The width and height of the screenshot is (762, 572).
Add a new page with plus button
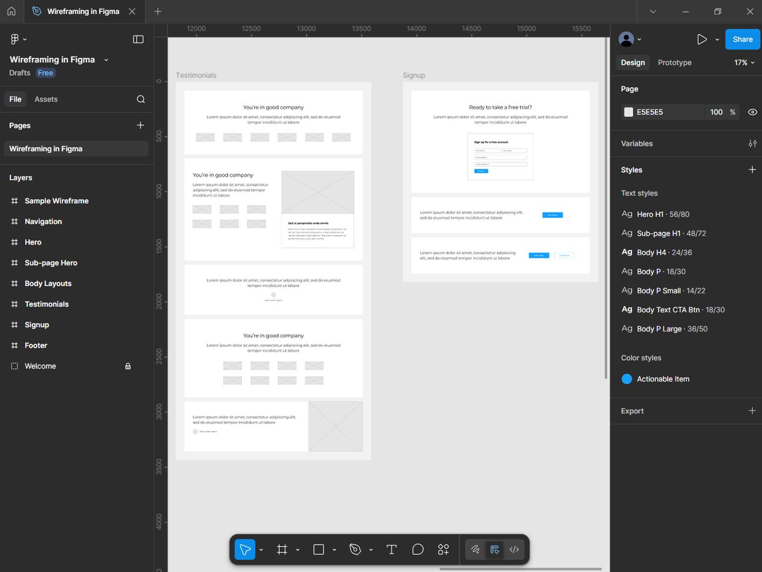pos(141,125)
